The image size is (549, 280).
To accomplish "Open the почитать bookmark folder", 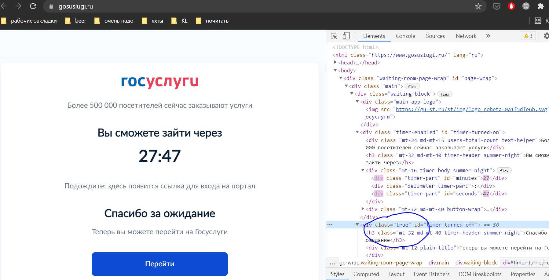I will point(212,21).
